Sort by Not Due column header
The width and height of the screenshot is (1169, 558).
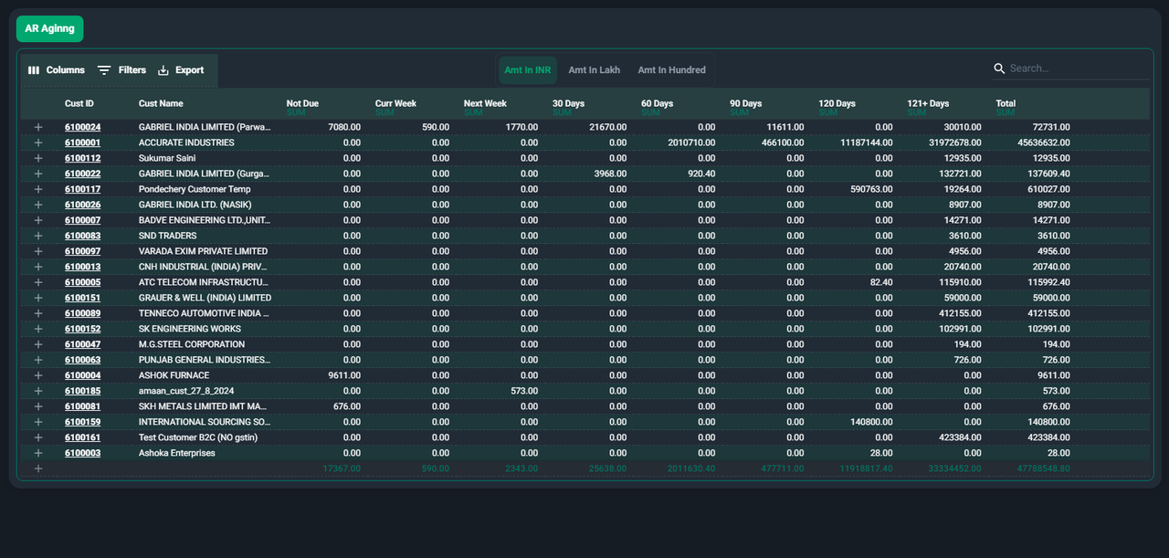tap(302, 103)
